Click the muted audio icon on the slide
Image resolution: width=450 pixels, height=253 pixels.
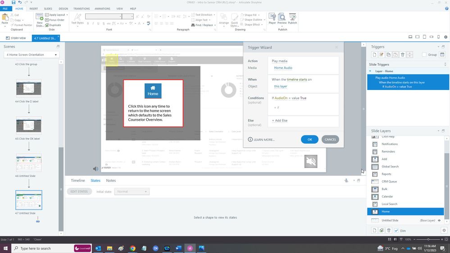(x=310, y=161)
